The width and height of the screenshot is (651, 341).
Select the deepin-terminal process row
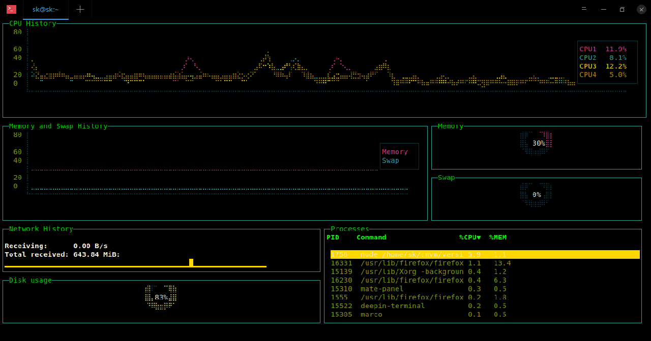[x=392, y=306]
